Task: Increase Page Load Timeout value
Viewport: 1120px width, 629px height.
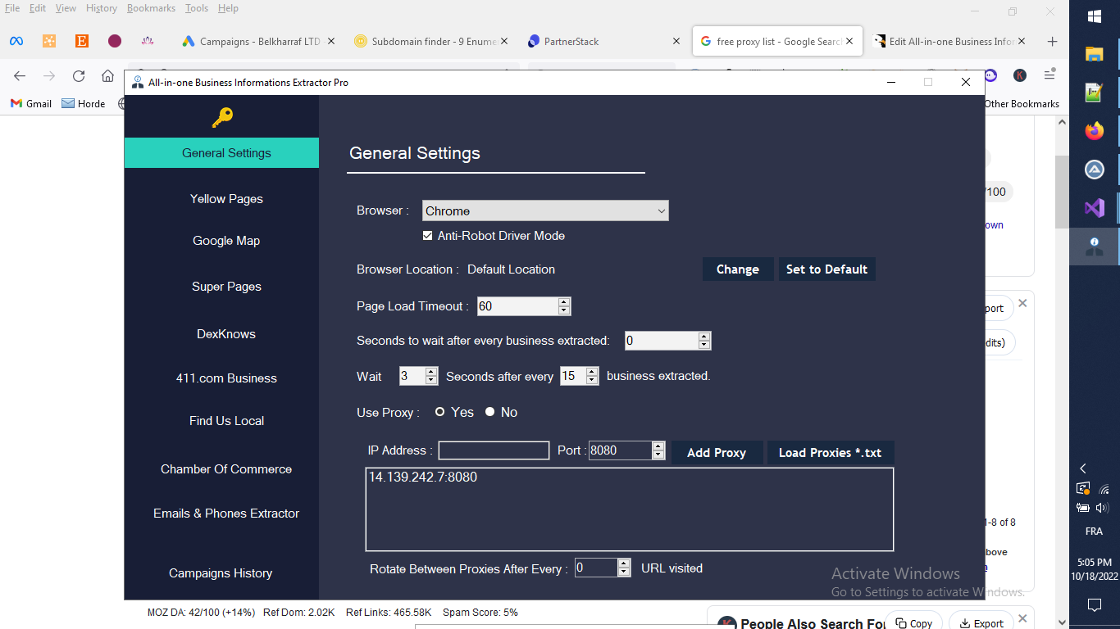Action: [x=564, y=302]
